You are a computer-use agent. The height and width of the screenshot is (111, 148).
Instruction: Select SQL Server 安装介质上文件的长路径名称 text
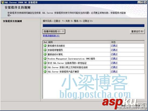pyautogui.click(x=68, y=67)
